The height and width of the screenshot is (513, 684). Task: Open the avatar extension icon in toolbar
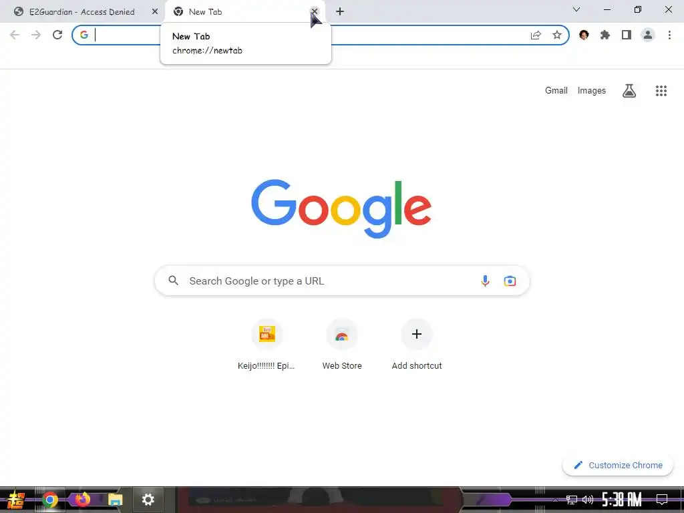584,35
